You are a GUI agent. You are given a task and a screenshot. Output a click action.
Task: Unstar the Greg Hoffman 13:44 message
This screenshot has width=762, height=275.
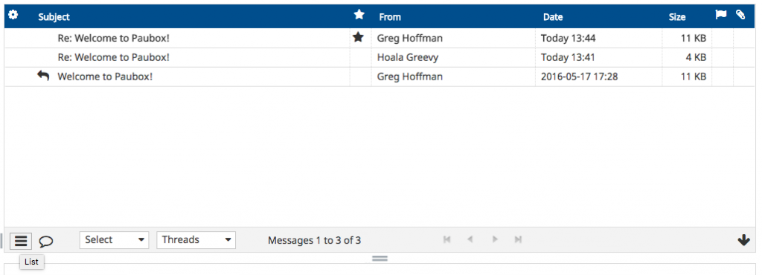coord(358,37)
